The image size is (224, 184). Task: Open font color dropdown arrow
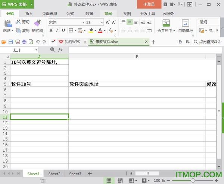click(105, 30)
